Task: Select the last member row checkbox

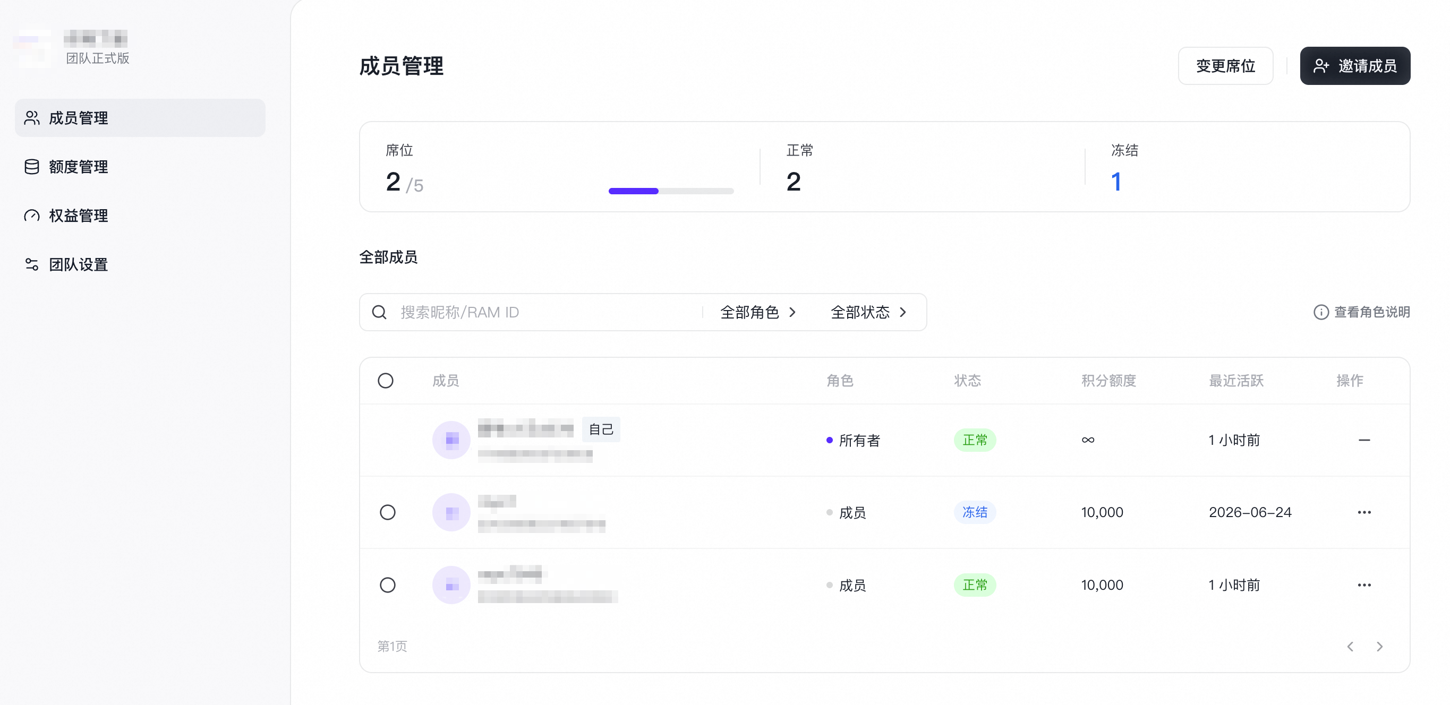Action: coord(388,585)
